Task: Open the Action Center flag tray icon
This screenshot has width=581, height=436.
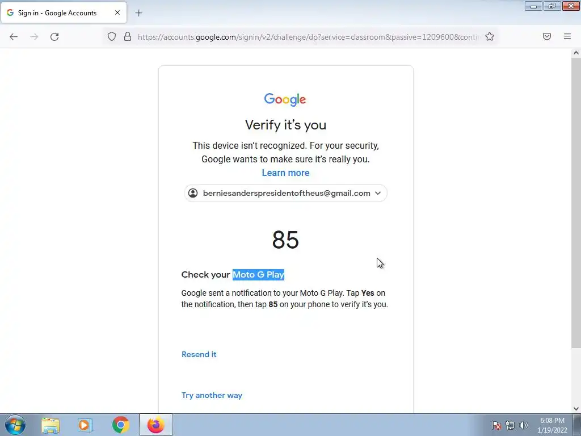Action: coord(496,425)
